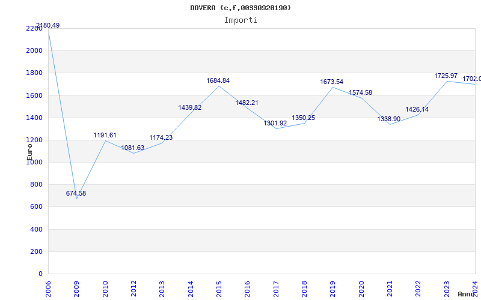Viewport: 481px width, 300px height.
Task: Select the y-axis value 1800
Action: [x=34, y=73]
